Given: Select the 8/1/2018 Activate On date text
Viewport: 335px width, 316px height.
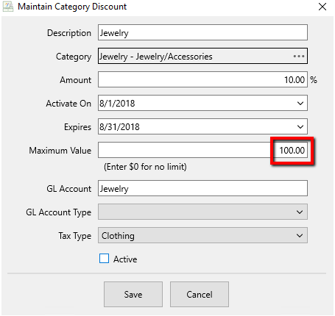Looking at the screenshot, I should point(117,104).
